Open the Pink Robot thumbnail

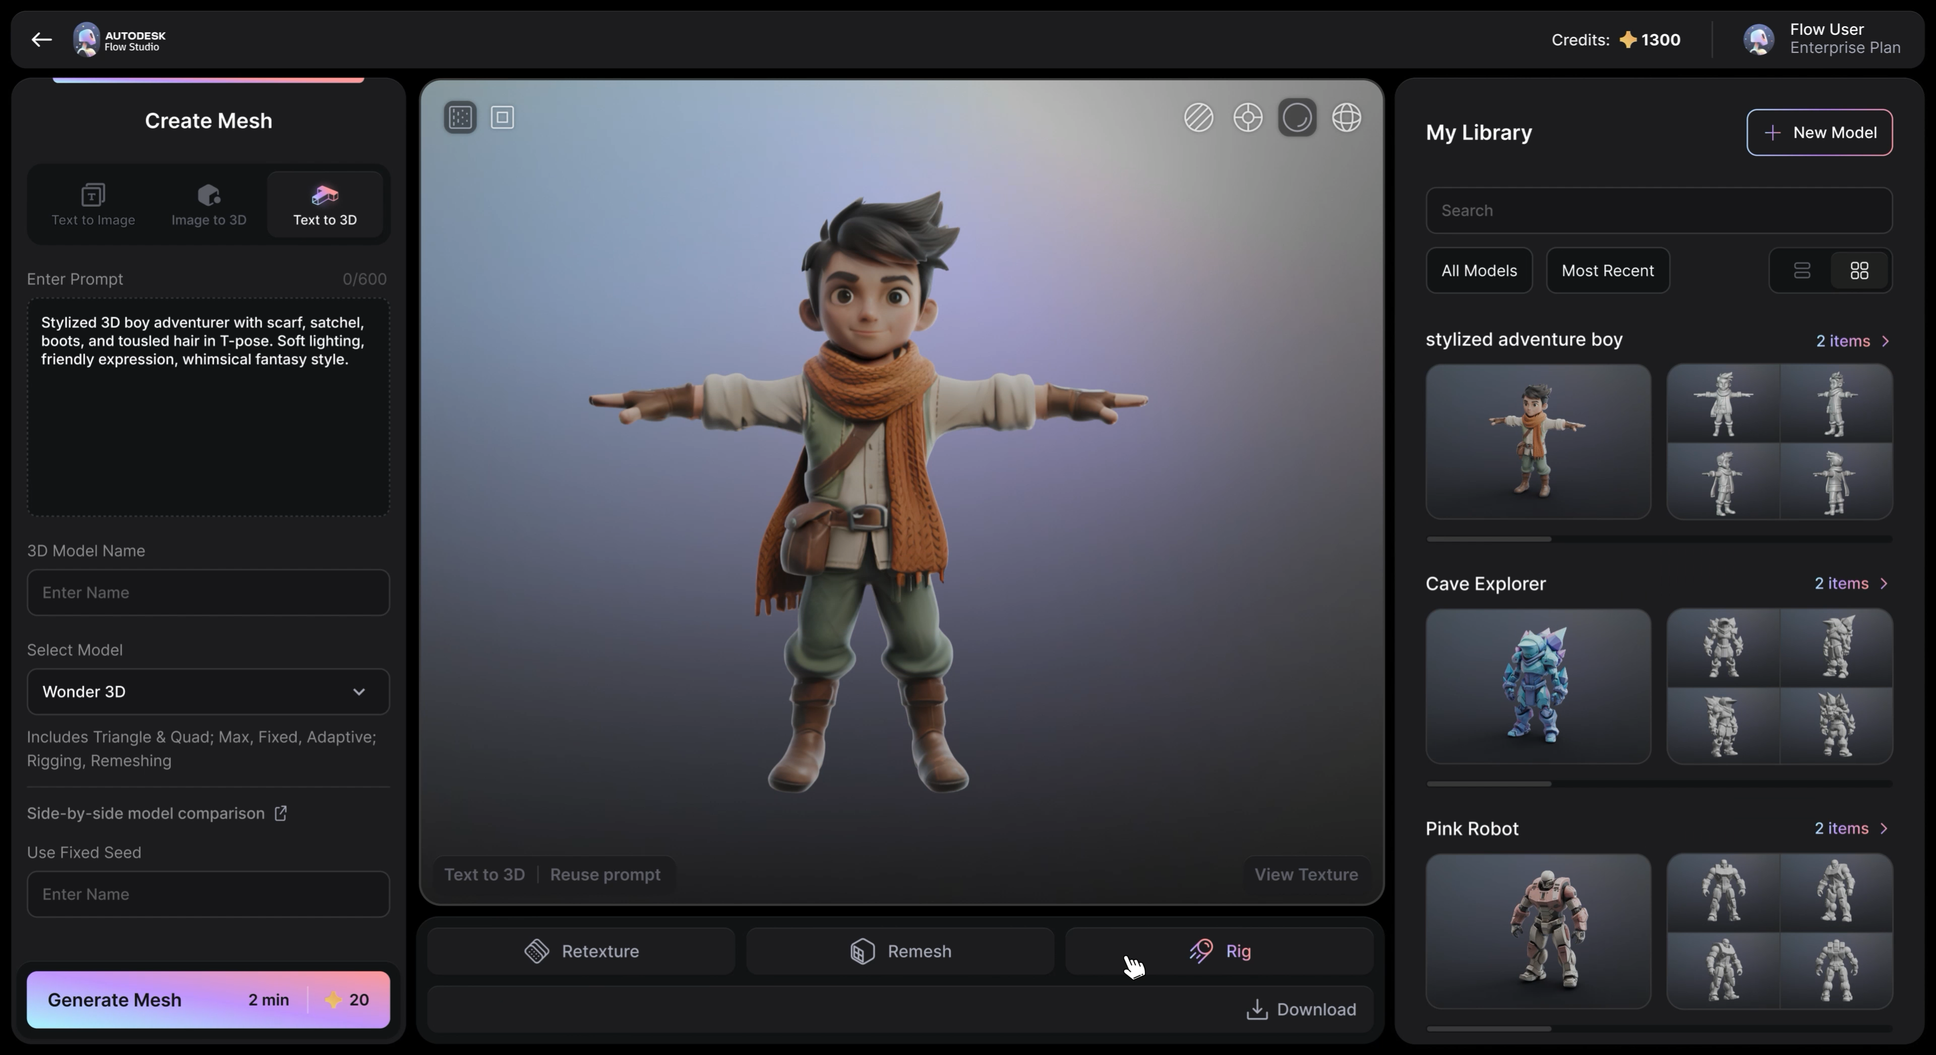click(1537, 932)
